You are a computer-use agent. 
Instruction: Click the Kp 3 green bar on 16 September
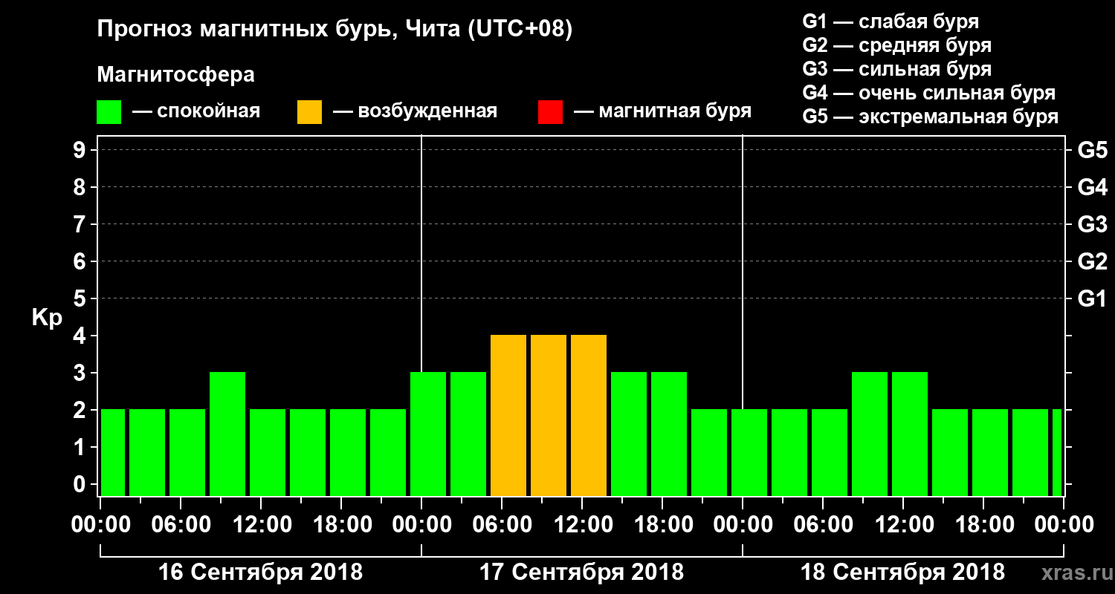227,434
